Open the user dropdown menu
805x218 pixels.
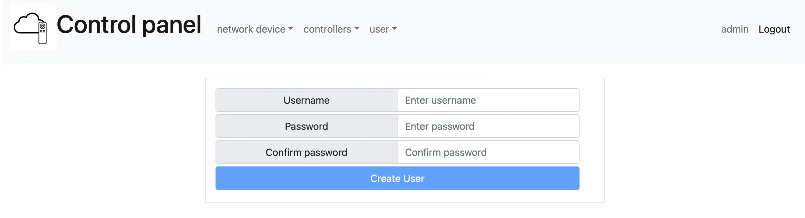coord(379,30)
